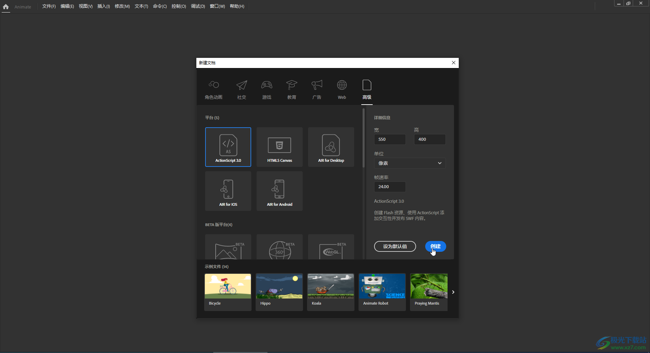The height and width of the screenshot is (353, 650).
Task: Open the 文本(T) menu
Action: 141,6
